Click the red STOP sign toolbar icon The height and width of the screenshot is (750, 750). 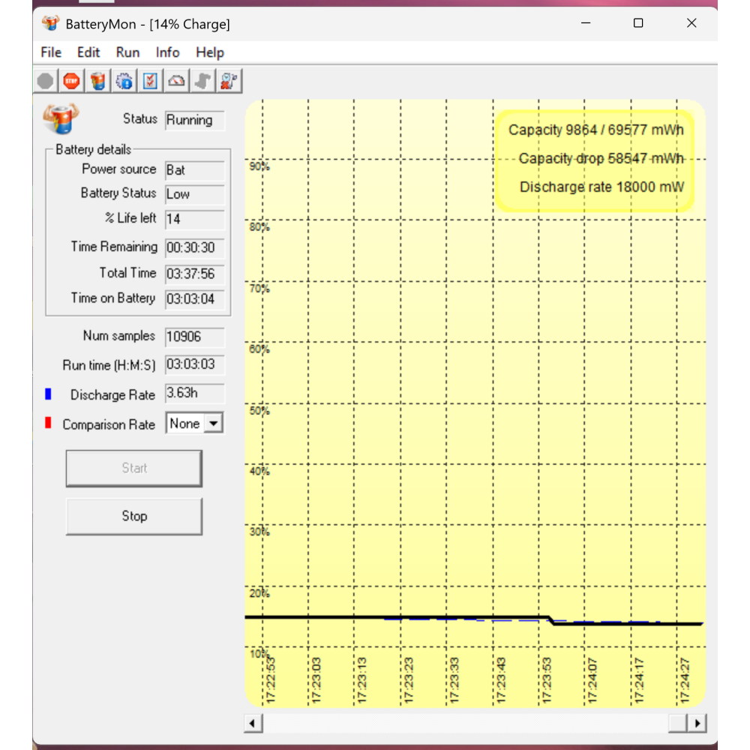coord(71,81)
